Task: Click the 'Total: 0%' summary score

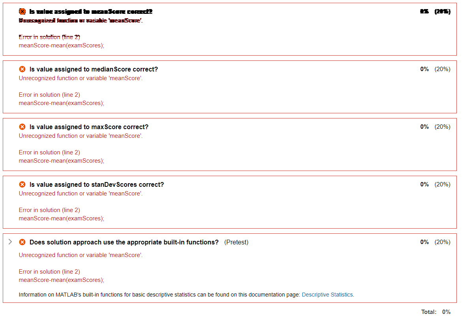Action: pos(436,312)
